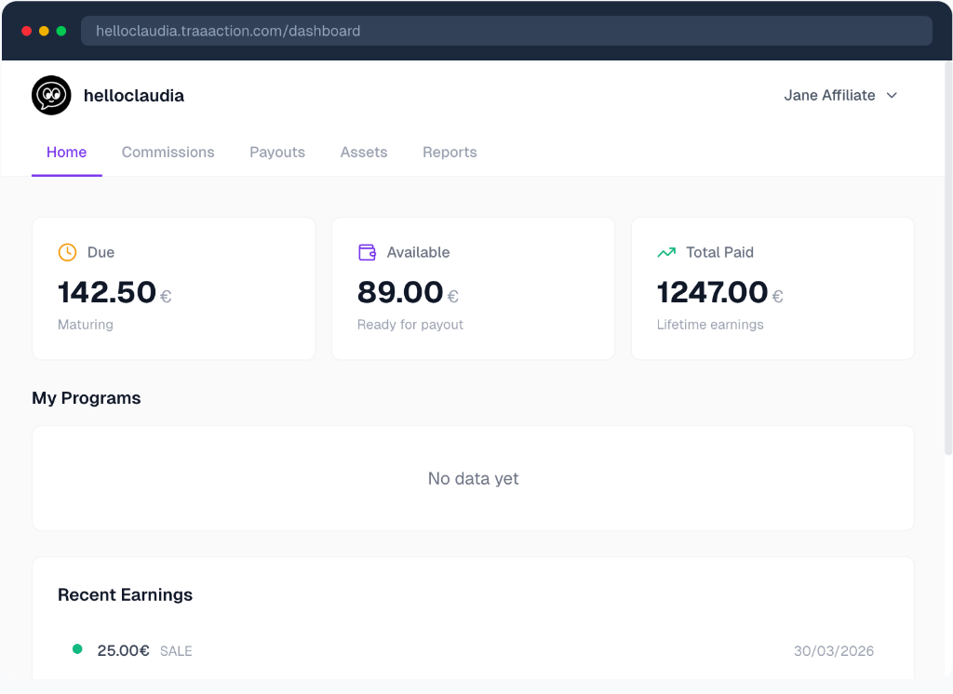Click the Available card showing 89.00€
This screenshot has height=694, width=953.
click(473, 287)
